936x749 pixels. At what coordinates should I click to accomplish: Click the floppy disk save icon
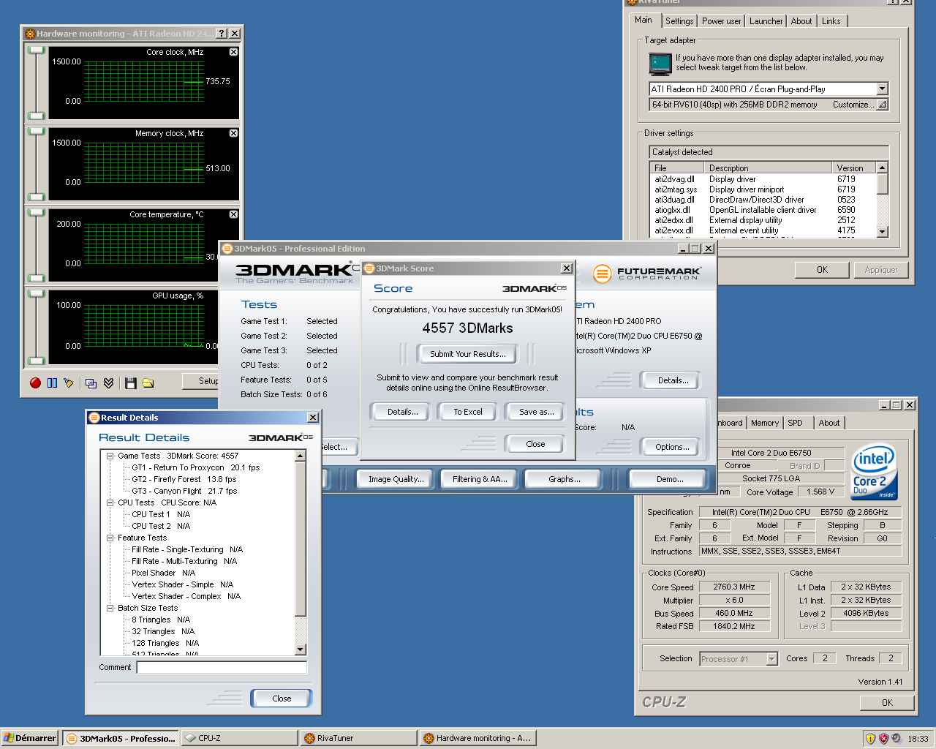click(x=131, y=383)
